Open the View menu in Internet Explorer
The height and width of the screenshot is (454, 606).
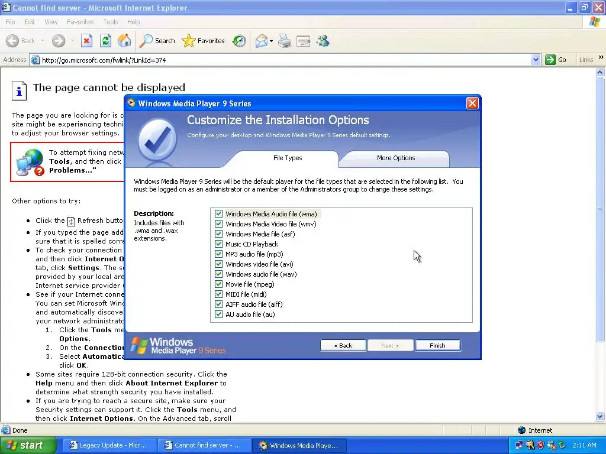[x=51, y=22]
